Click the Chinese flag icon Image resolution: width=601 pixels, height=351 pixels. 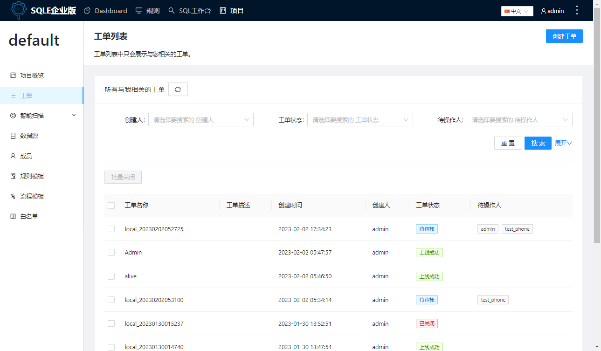click(507, 11)
